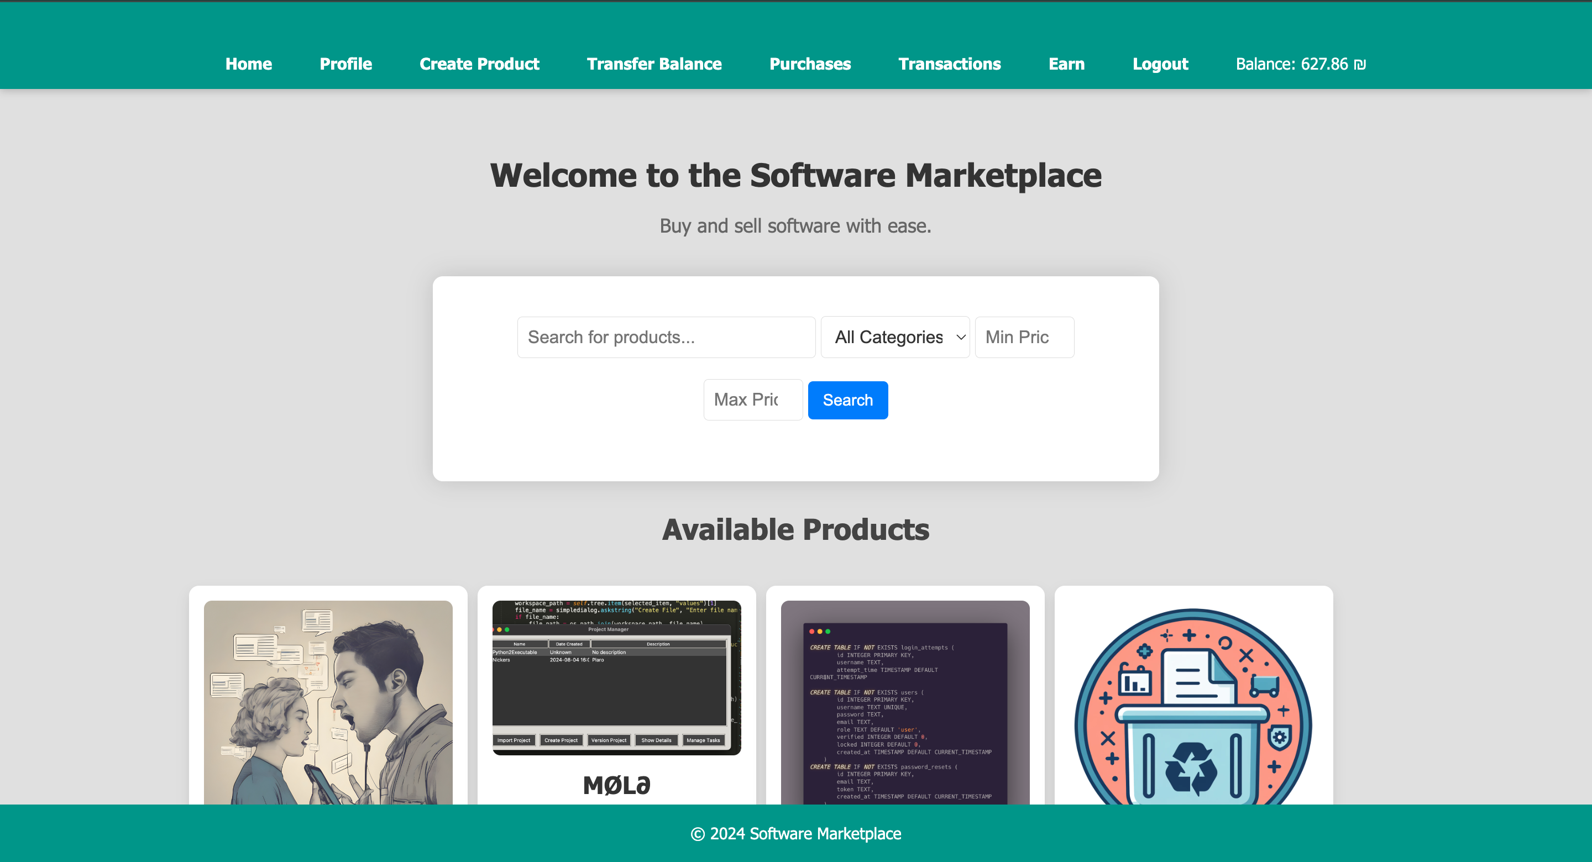The image size is (1592, 862).
Task: Open the Project Manager screenshot thumbnail
Action: click(x=616, y=677)
